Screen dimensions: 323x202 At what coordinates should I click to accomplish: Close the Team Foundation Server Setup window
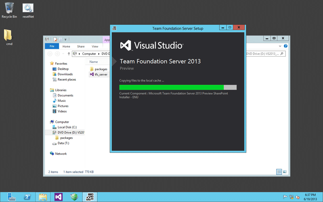pos(239,27)
